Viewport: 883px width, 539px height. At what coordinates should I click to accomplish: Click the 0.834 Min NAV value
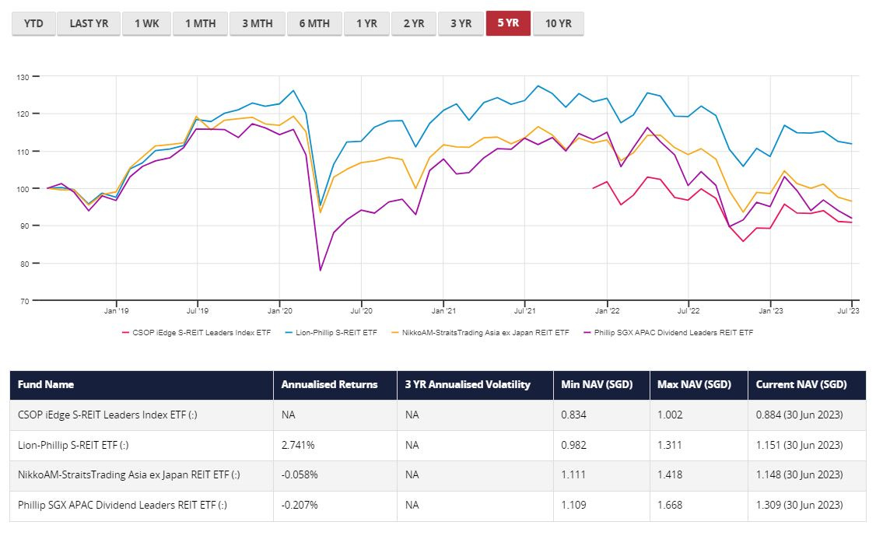click(x=573, y=415)
